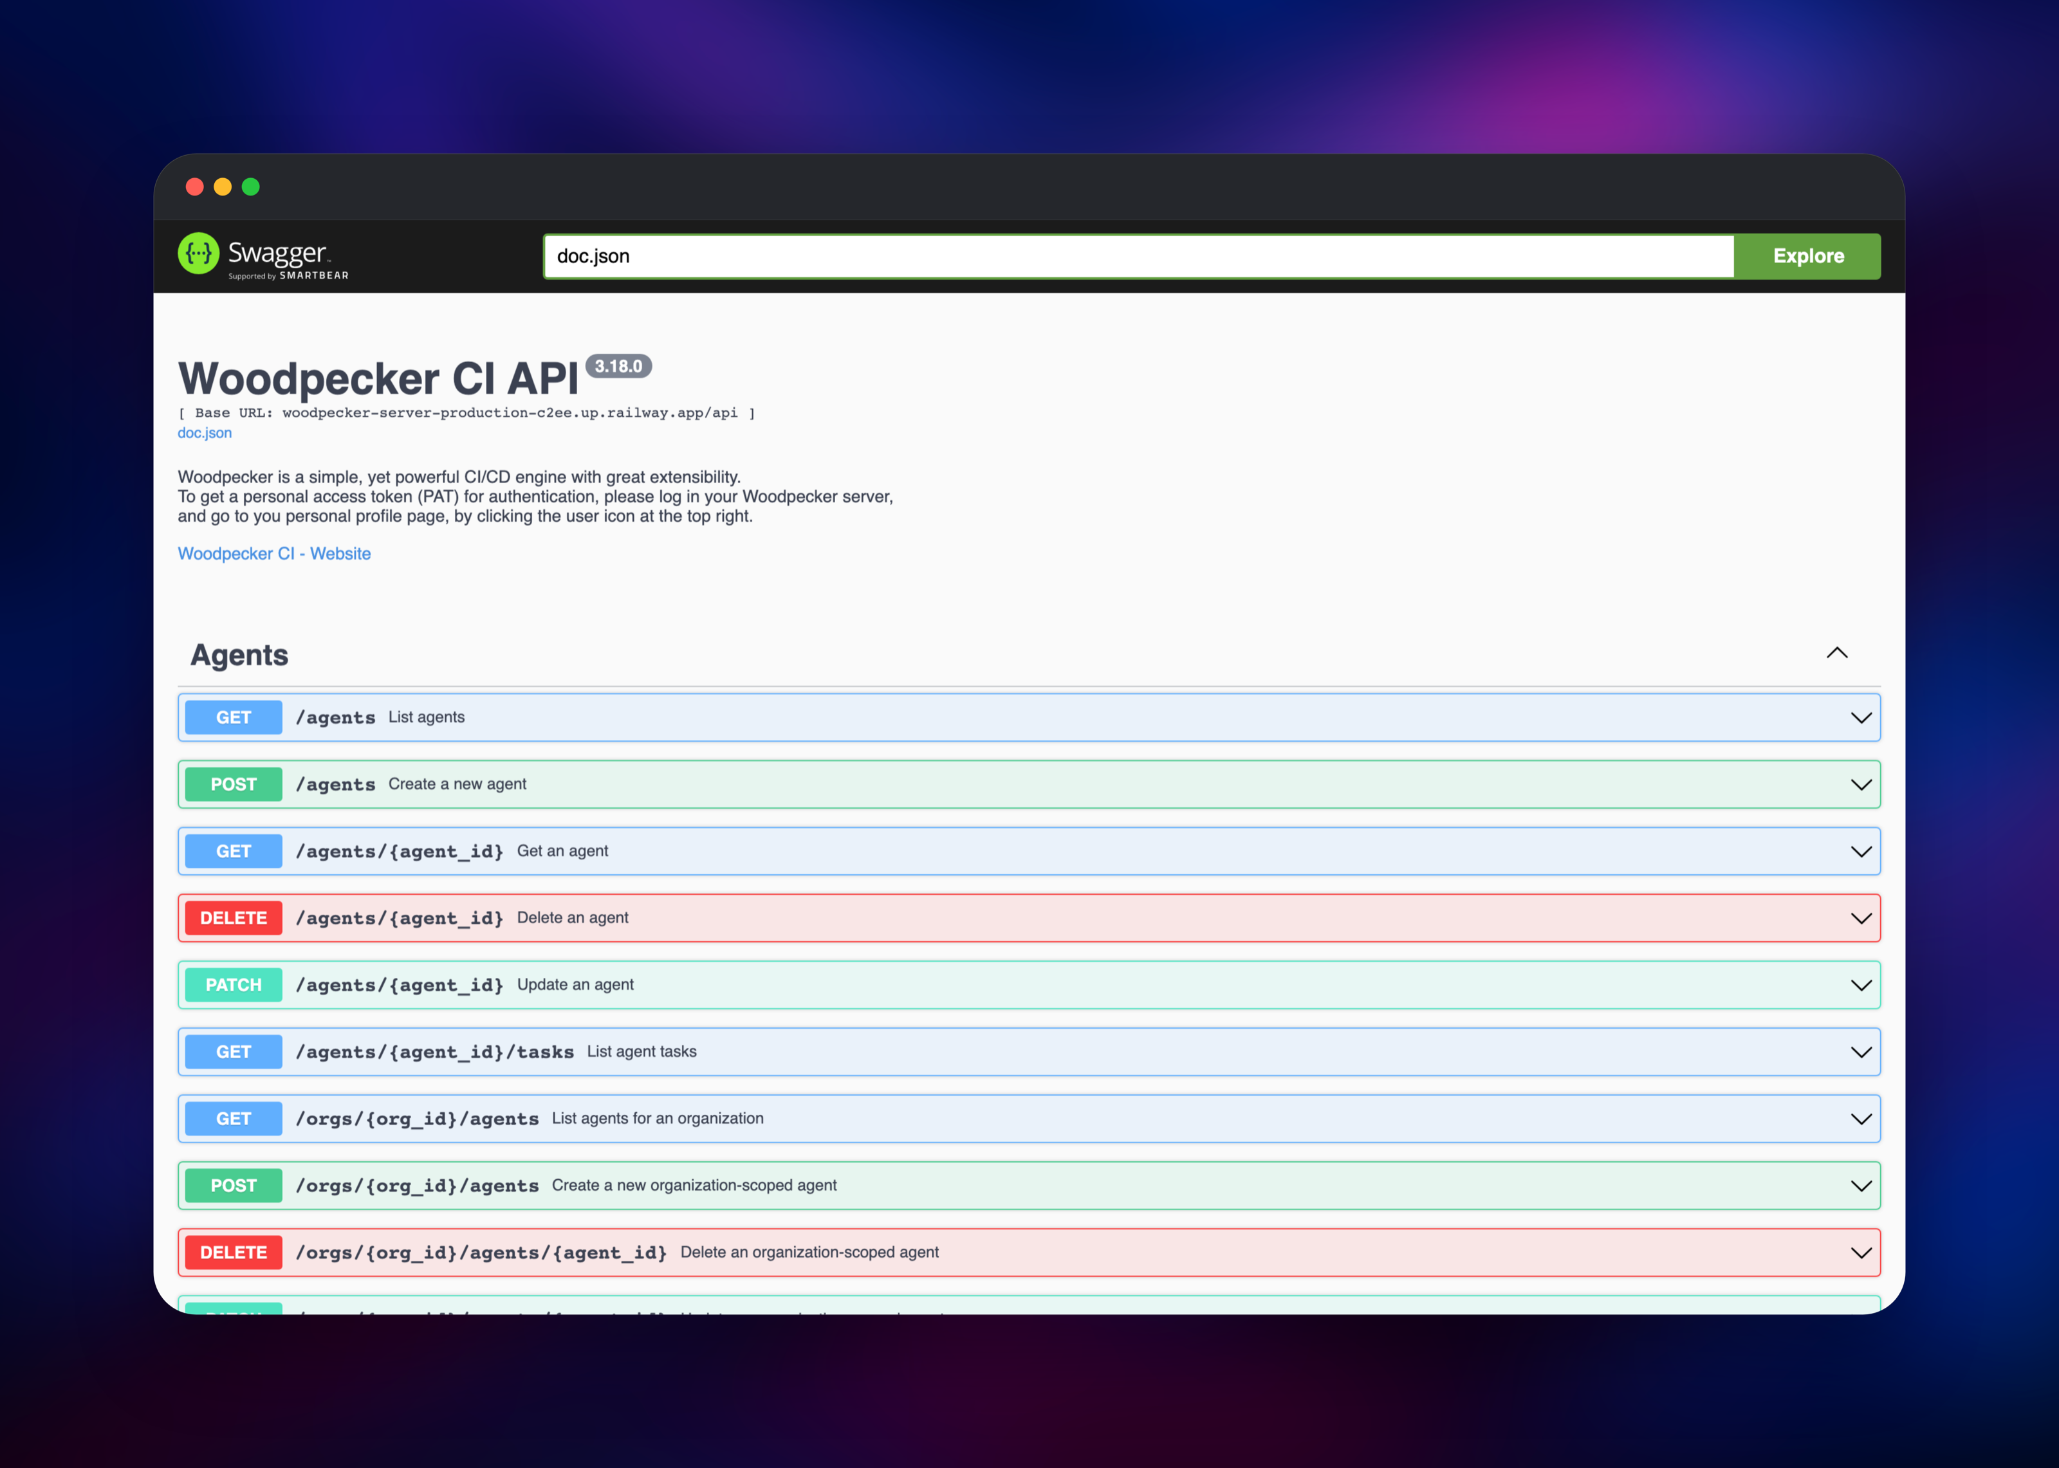This screenshot has width=2059, height=1468.
Task: Expand the Delete an organization-scoped agent chevron
Action: [1861, 1253]
